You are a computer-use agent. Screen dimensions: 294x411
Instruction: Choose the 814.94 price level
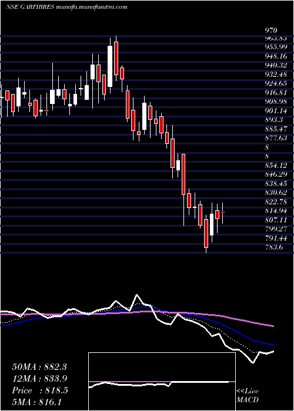[x=276, y=211]
